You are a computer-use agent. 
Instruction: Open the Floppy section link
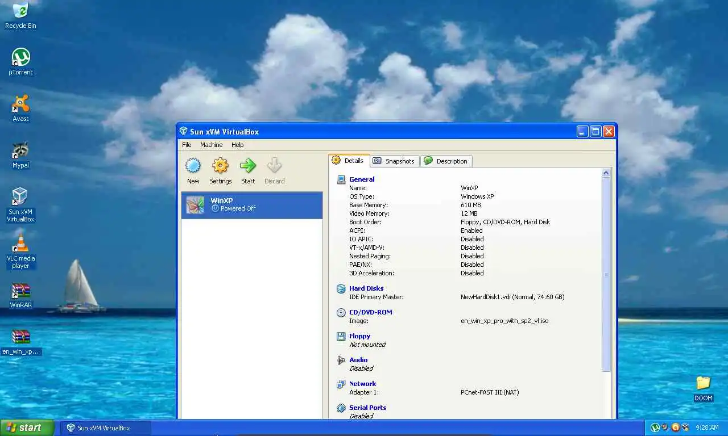coord(359,336)
